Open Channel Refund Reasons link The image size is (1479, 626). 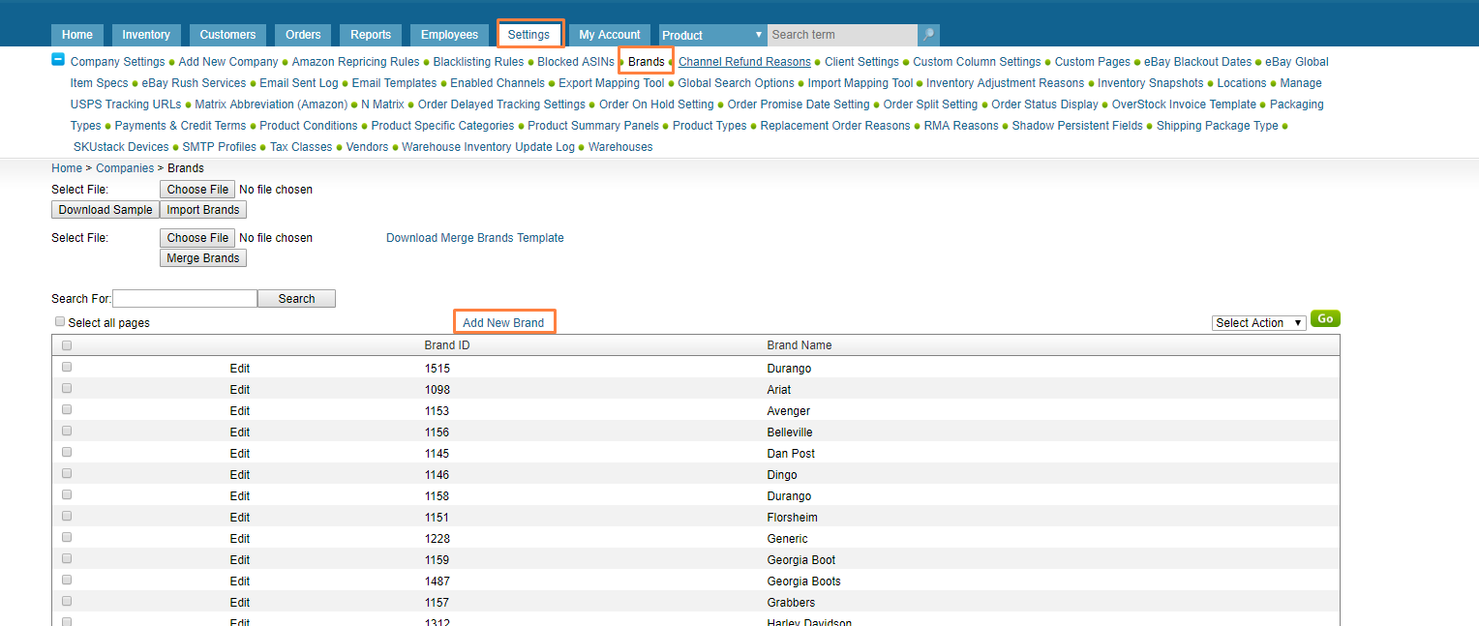[x=744, y=62]
